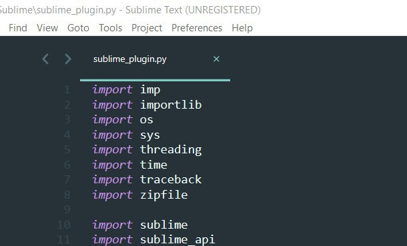Viewport: 407px width, 246px height.
Task: Place cursor on the word threading
Action: [x=171, y=150]
